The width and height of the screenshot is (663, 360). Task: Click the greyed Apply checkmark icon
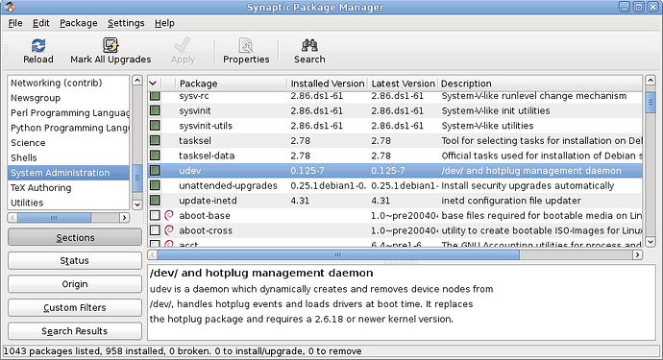pyautogui.click(x=183, y=45)
